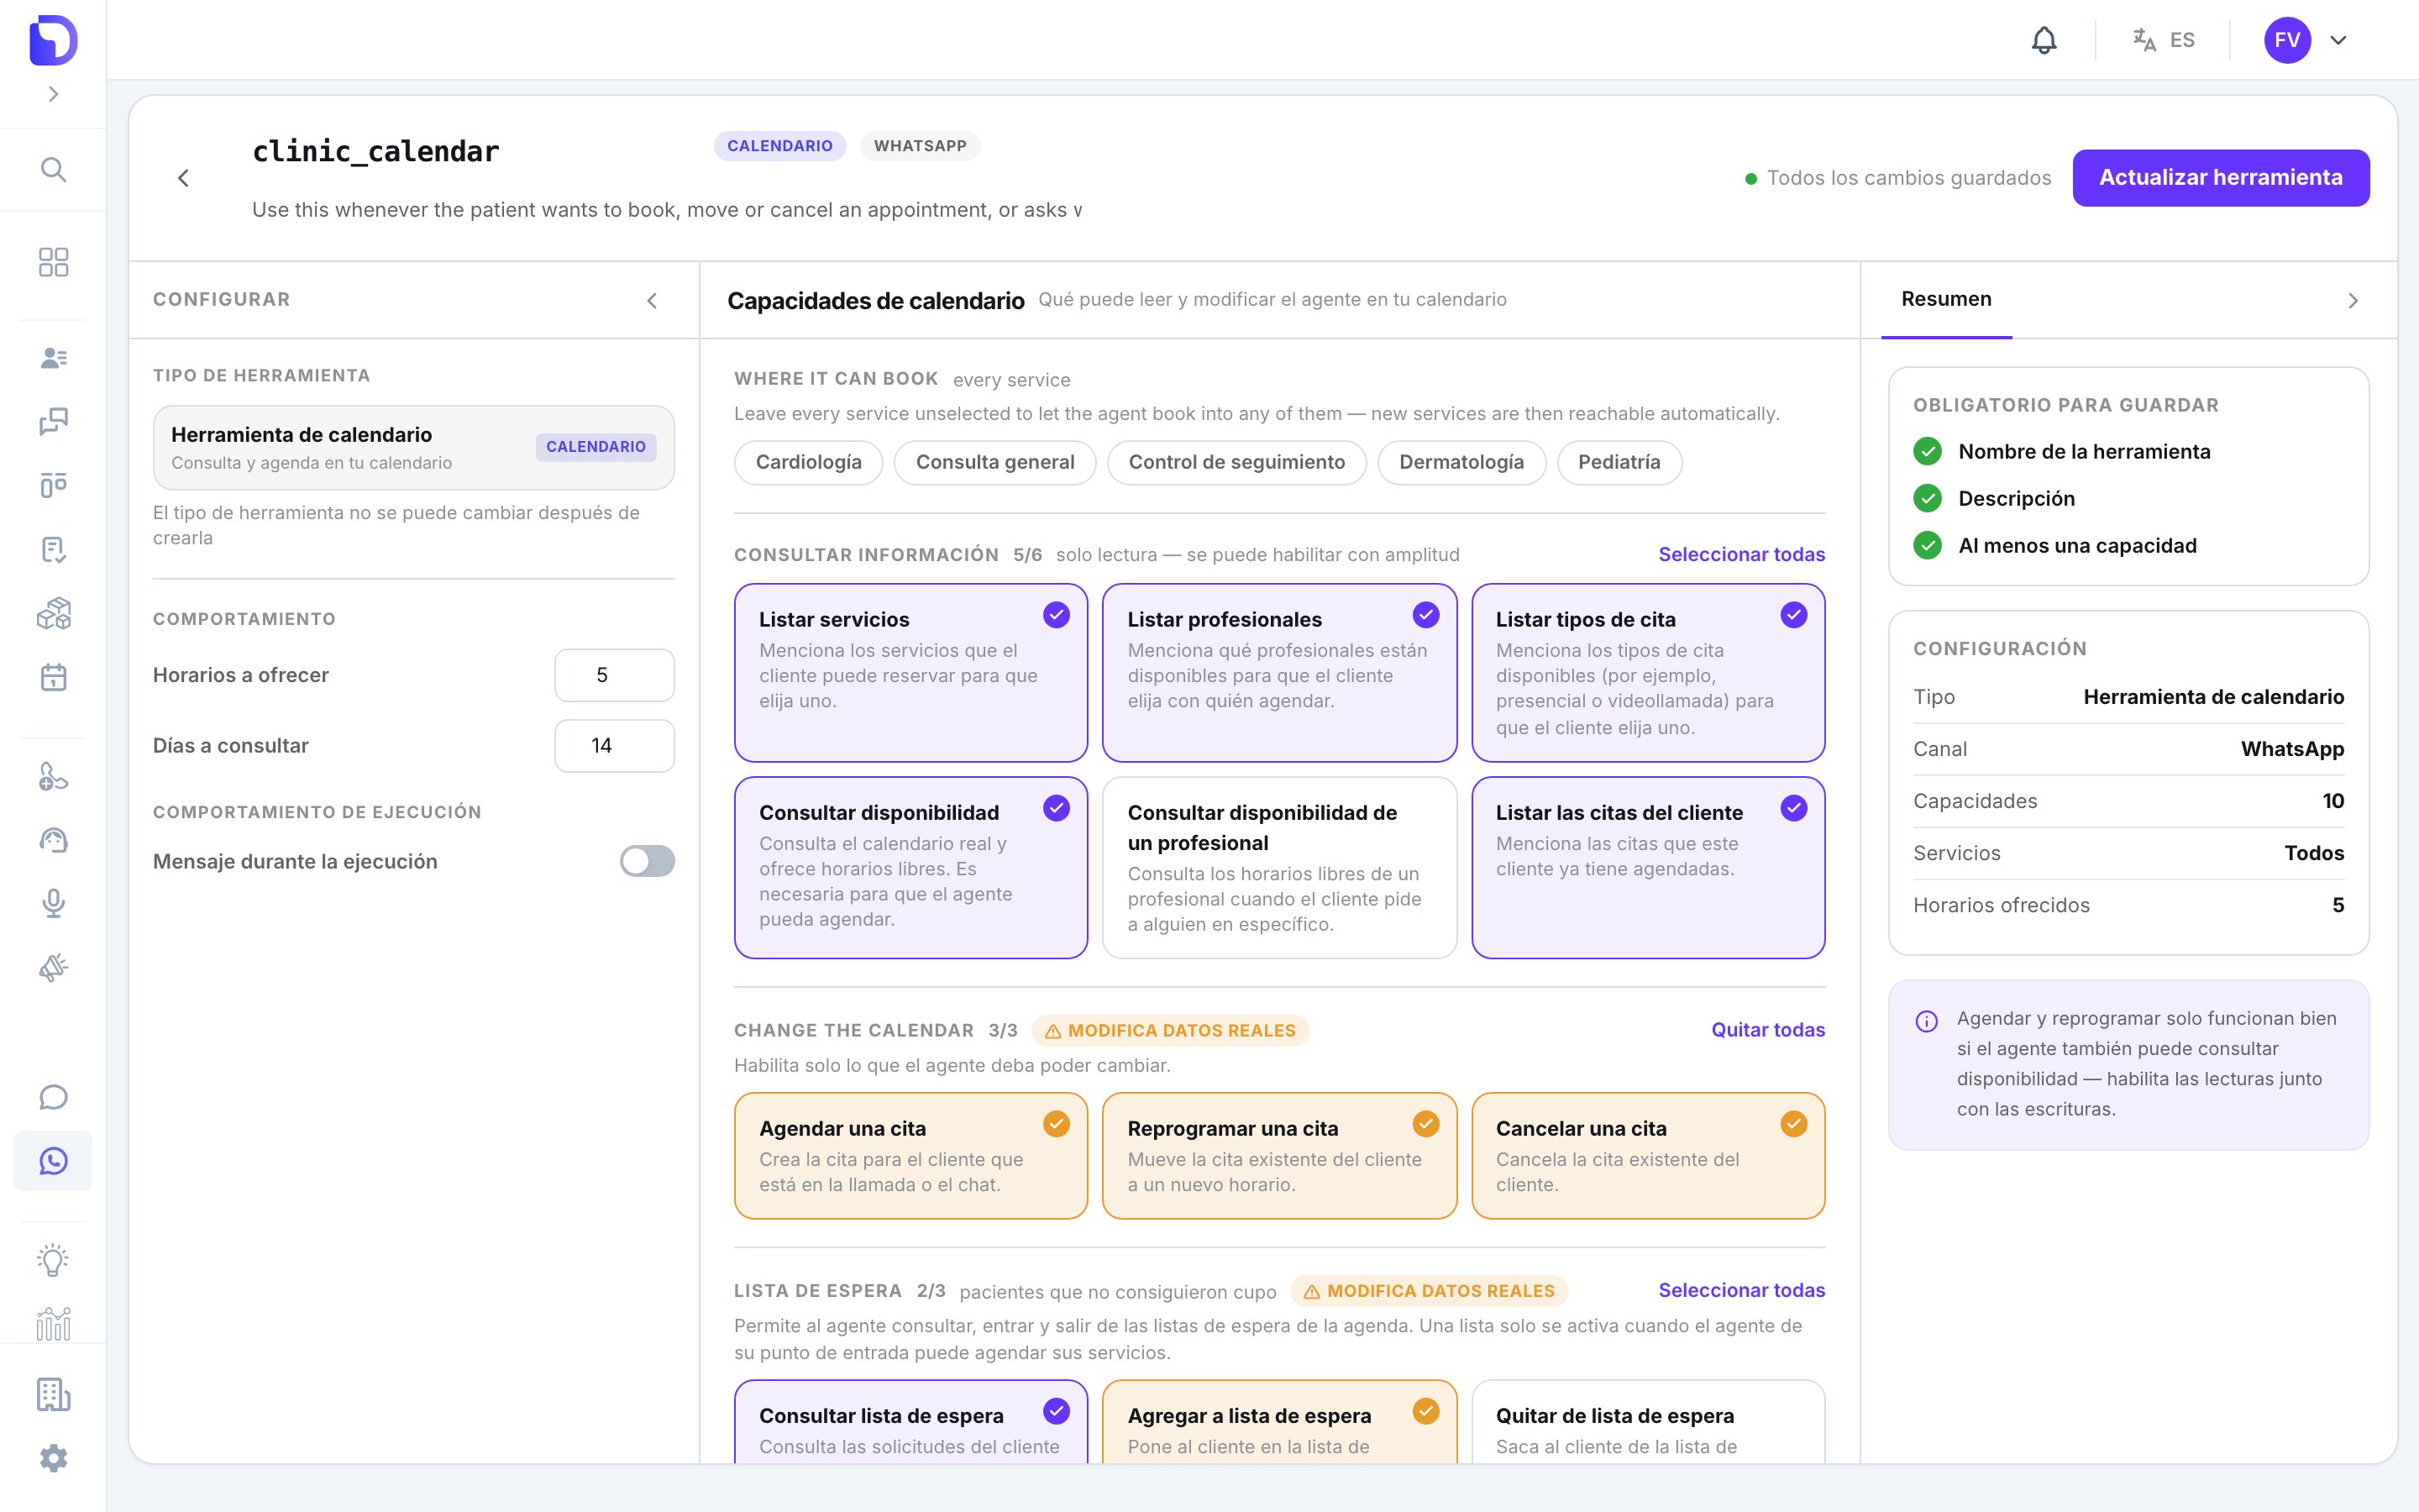Collapse the Resumen panel chevron
The width and height of the screenshot is (2419, 1512).
(x=2353, y=300)
